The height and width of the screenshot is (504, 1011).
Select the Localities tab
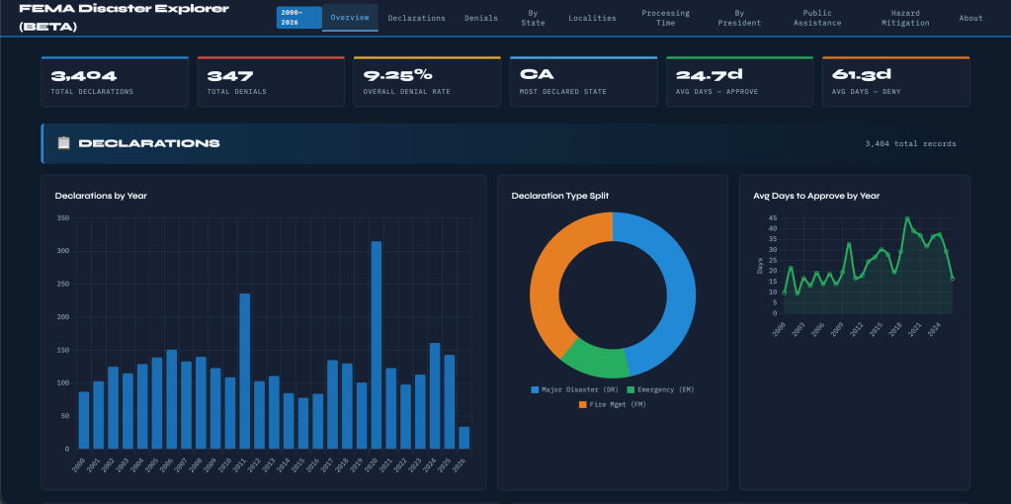[592, 18]
